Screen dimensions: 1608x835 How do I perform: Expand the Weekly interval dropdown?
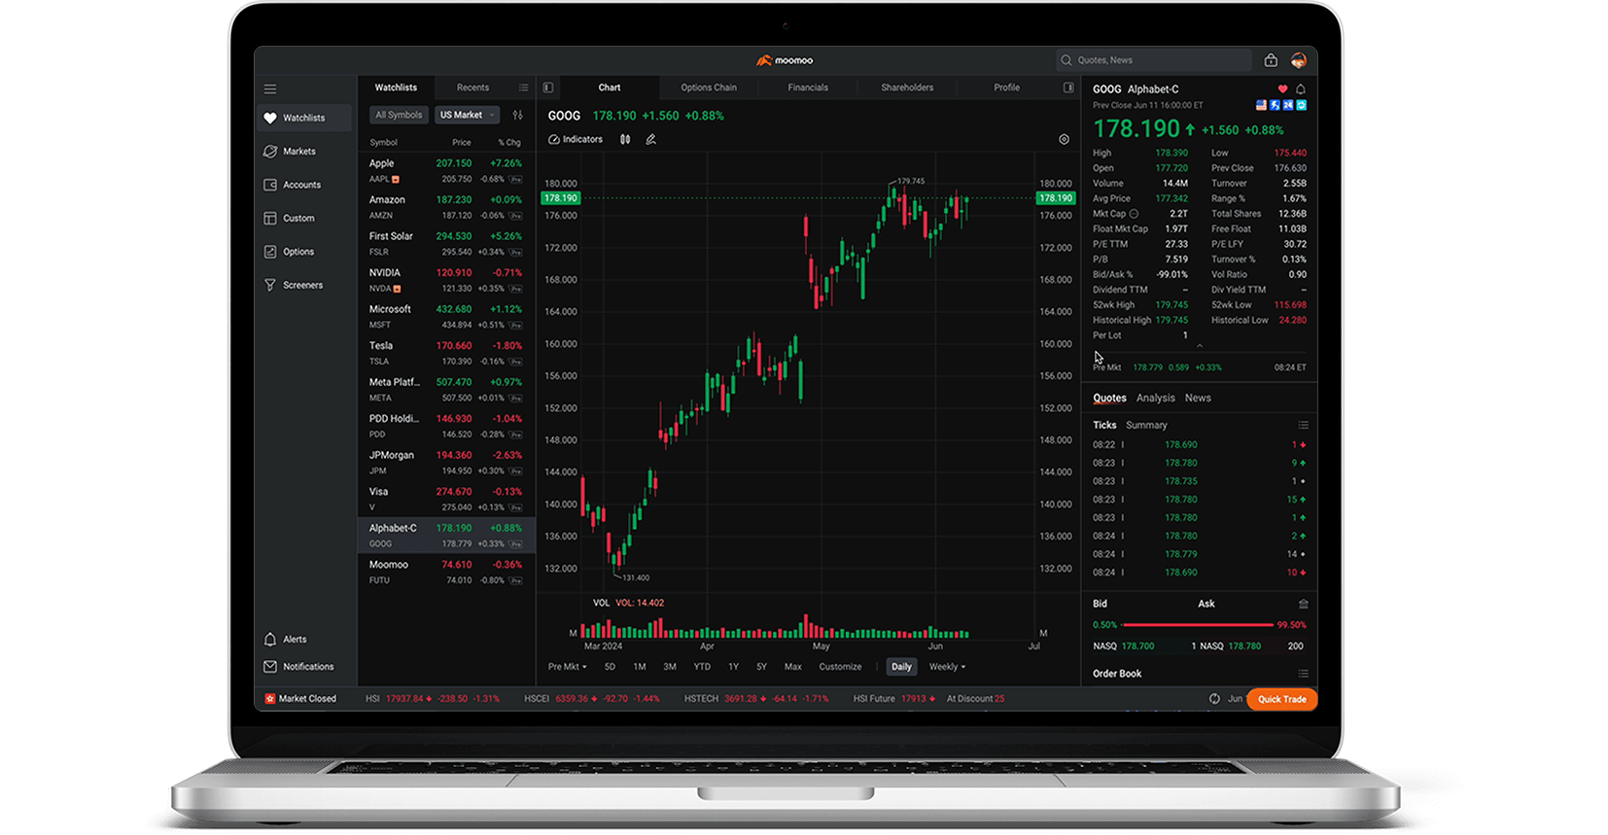(947, 667)
